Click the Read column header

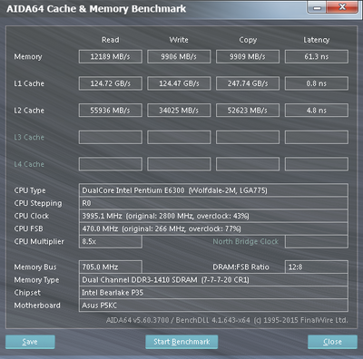[x=111, y=40]
